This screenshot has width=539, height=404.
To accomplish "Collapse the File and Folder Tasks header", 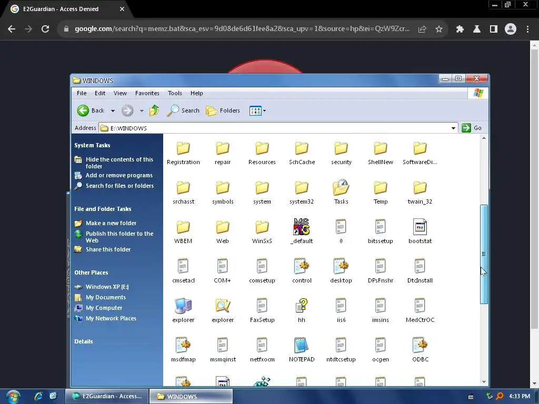I will [x=103, y=209].
